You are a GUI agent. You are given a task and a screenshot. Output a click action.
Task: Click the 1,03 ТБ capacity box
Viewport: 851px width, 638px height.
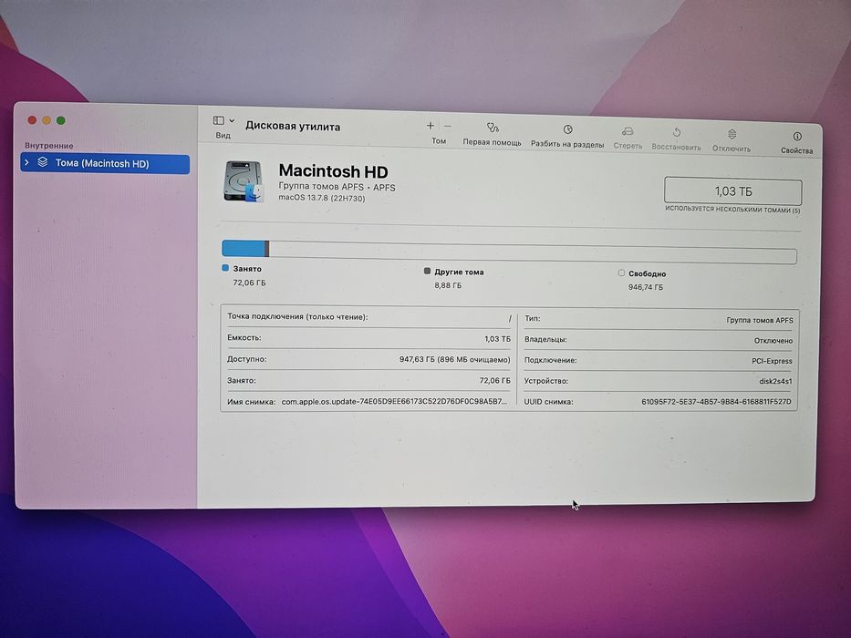tap(732, 191)
